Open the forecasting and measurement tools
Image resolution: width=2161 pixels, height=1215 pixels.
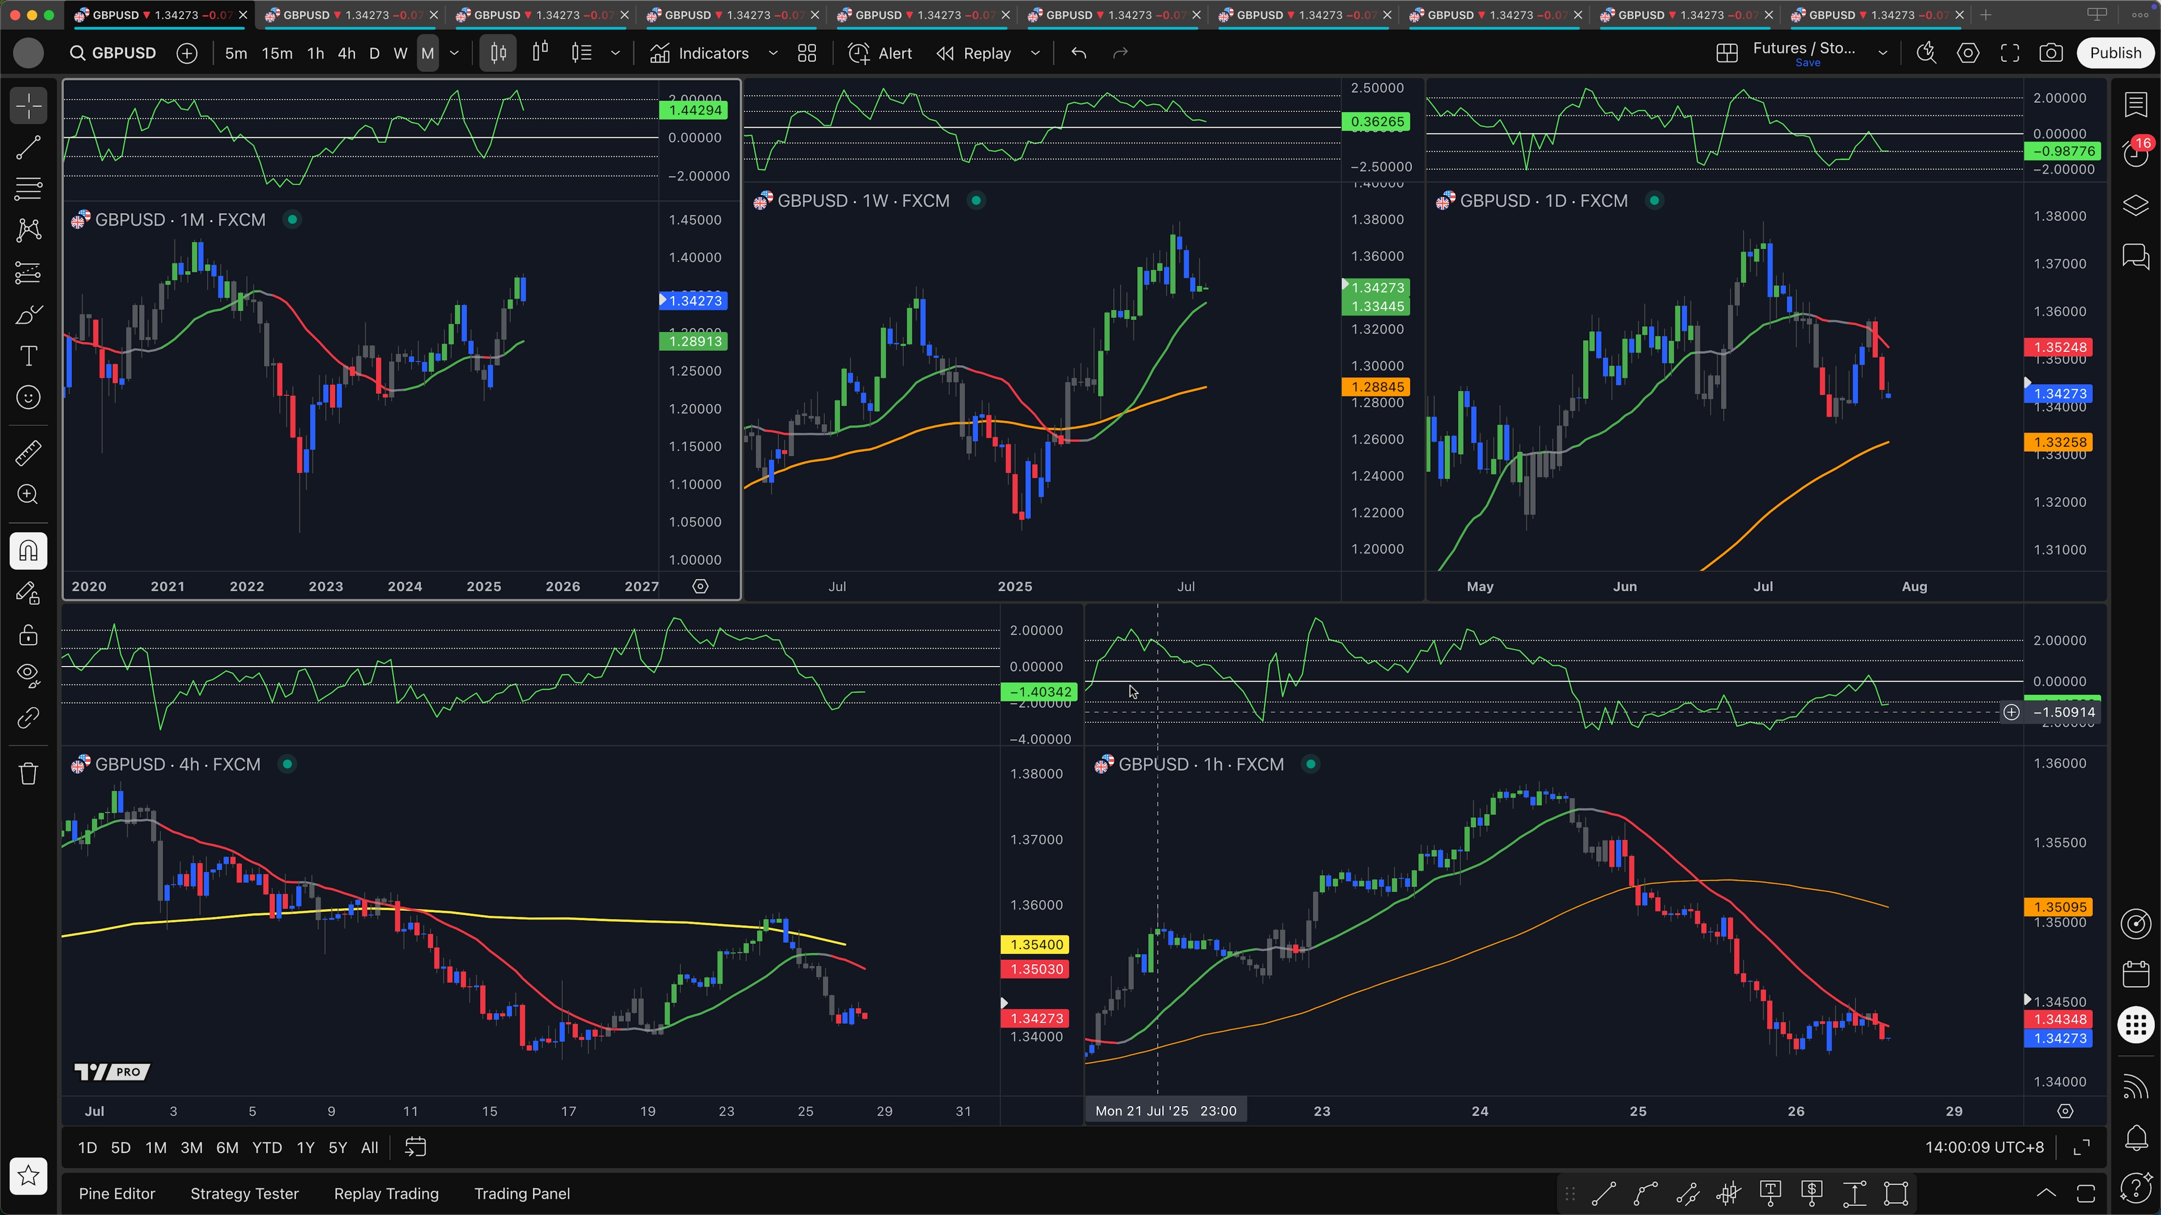(x=29, y=272)
